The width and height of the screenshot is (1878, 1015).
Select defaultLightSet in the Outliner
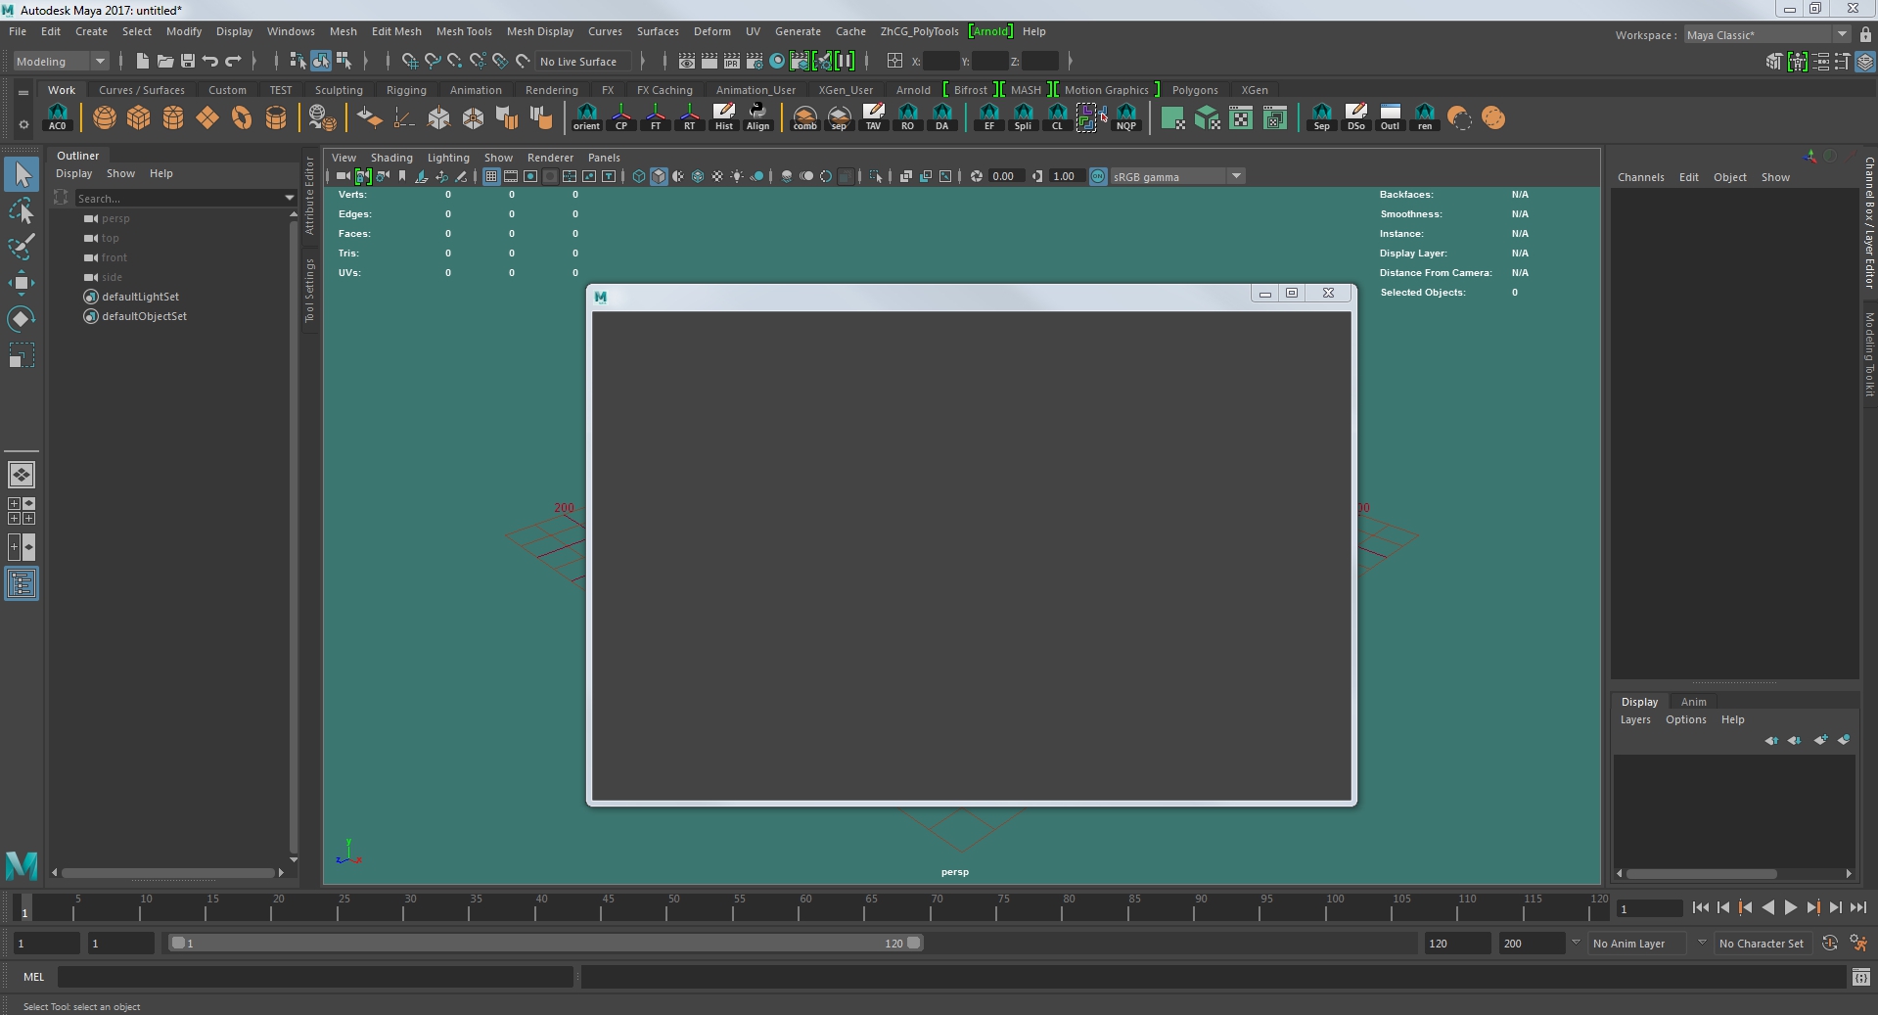tap(140, 297)
